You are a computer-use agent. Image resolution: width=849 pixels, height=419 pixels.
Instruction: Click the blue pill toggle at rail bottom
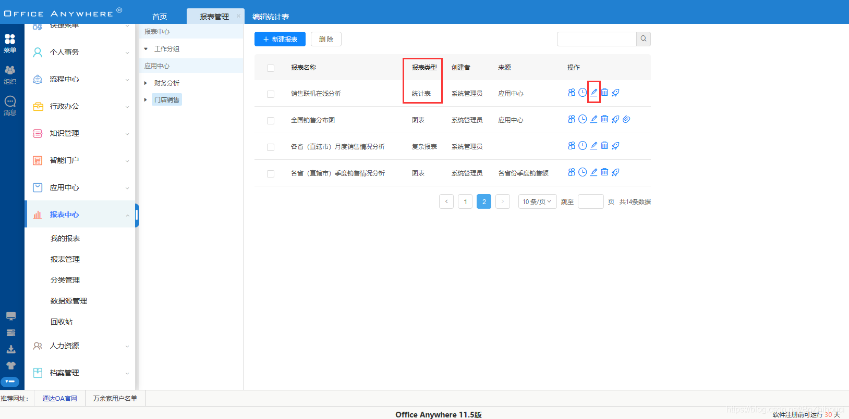point(10,382)
